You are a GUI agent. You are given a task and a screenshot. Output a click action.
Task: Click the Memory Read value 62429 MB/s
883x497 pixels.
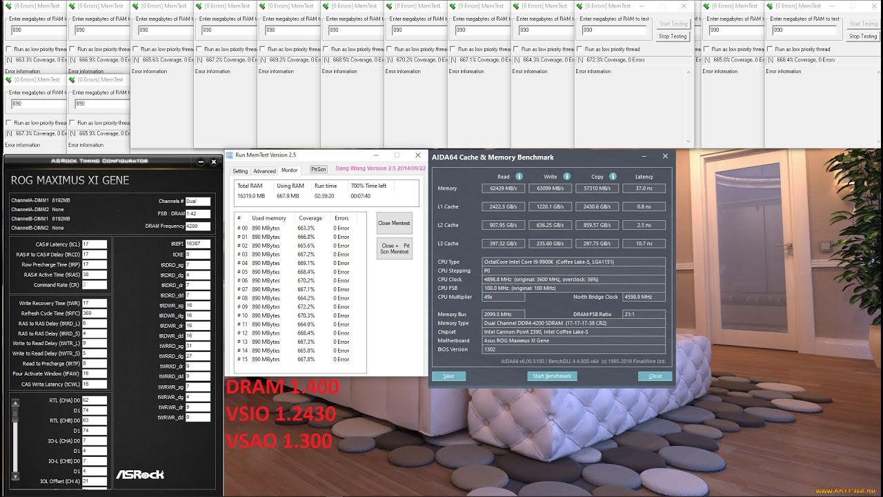tap(504, 188)
